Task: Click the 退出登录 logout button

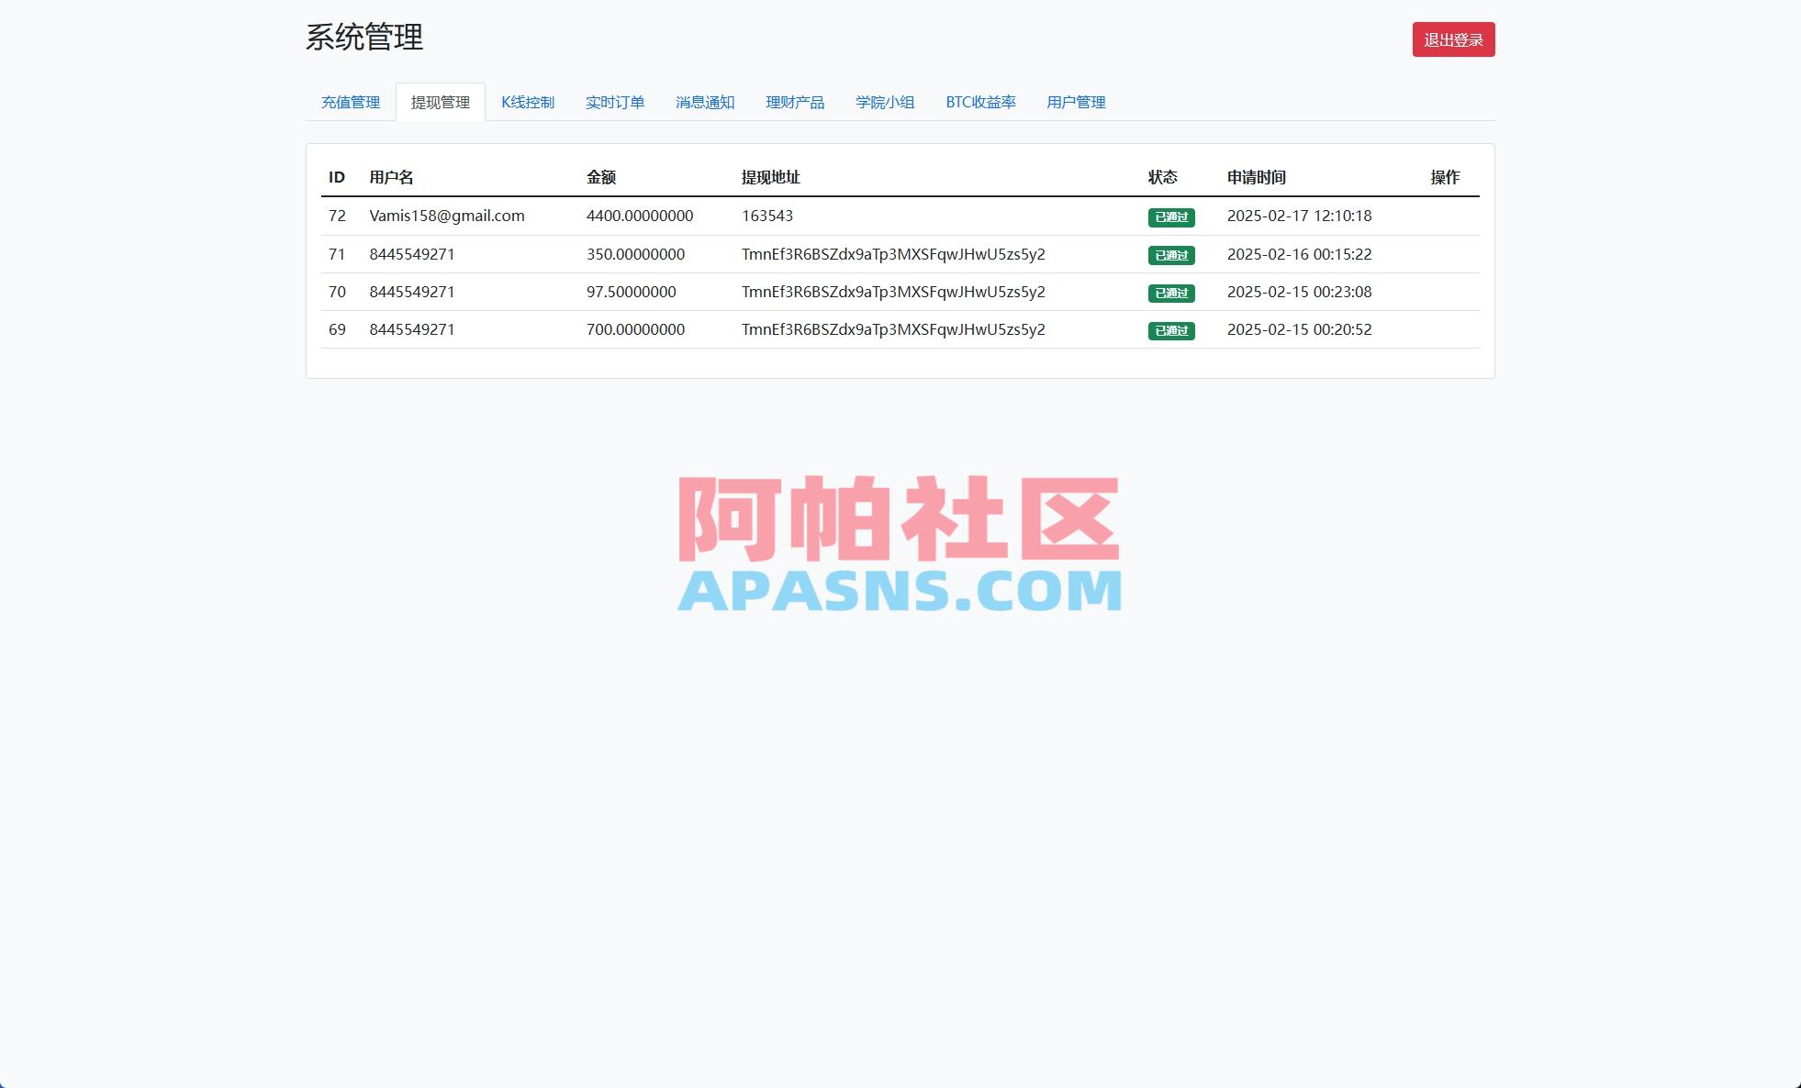Action: pos(1453,39)
